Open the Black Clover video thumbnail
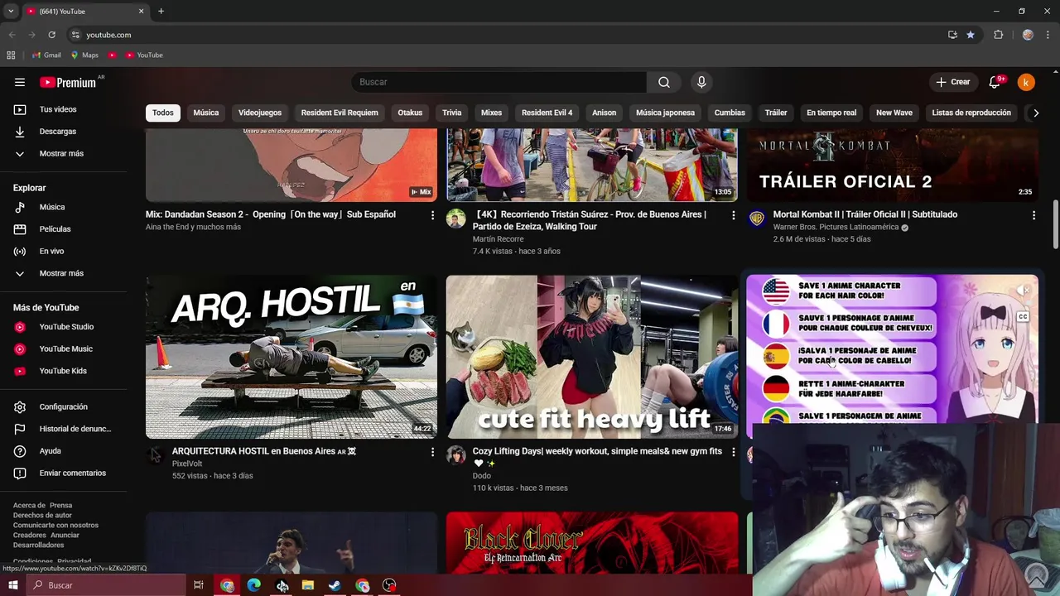 [x=592, y=543]
